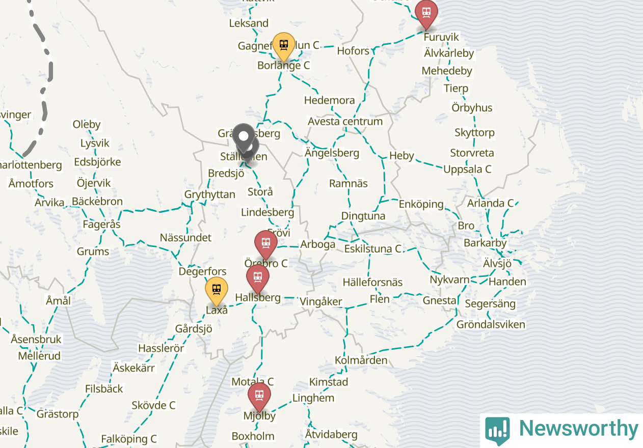Click the red train marker at Furuvik
This screenshot has width=643, height=448.
[x=426, y=13]
